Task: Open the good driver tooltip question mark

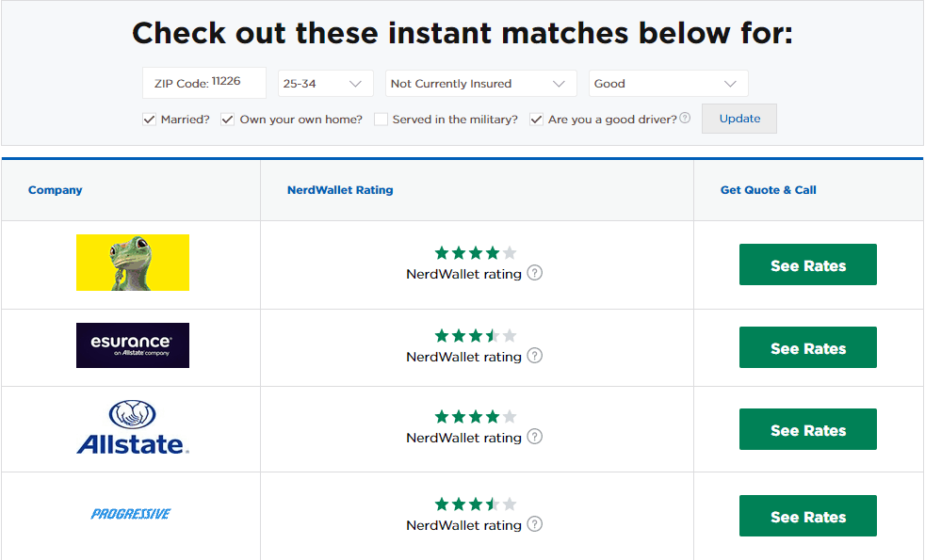Action: tap(686, 117)
